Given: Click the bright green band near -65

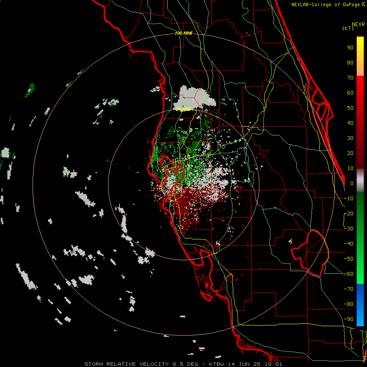Looking at the screenshot, I should pyautogui.click(x=360, y=279).
